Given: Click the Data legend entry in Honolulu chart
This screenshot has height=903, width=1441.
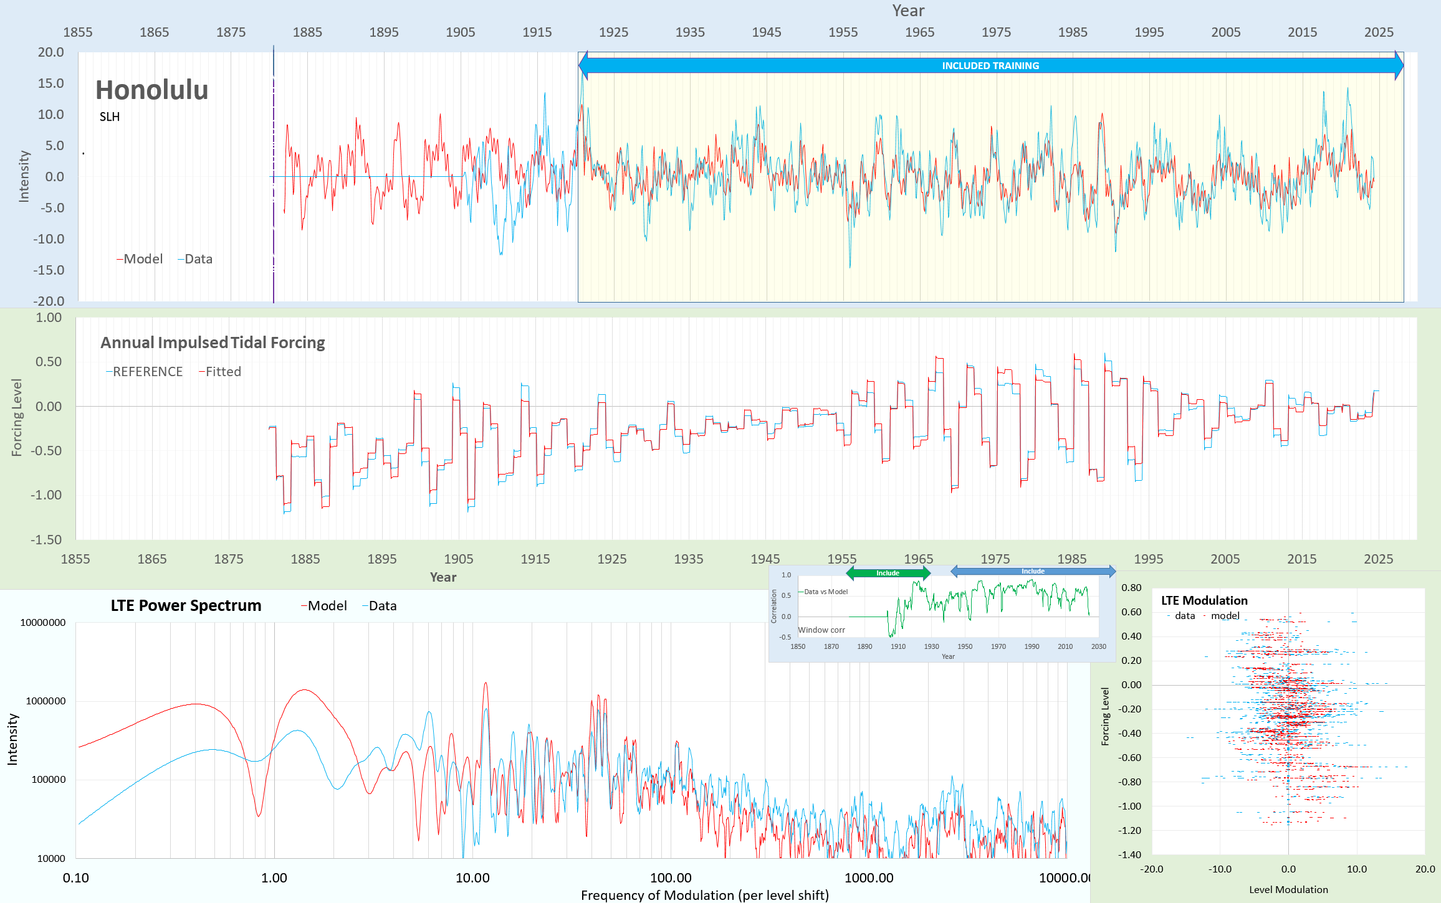Looking at the screenshot, I should [195, 259].
